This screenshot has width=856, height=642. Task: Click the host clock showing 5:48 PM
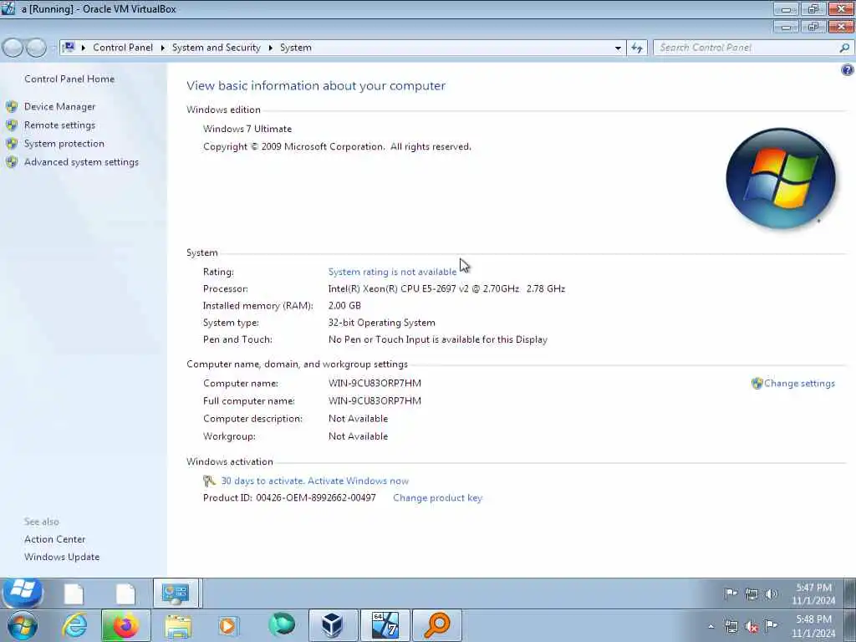[x=813, y=626]
